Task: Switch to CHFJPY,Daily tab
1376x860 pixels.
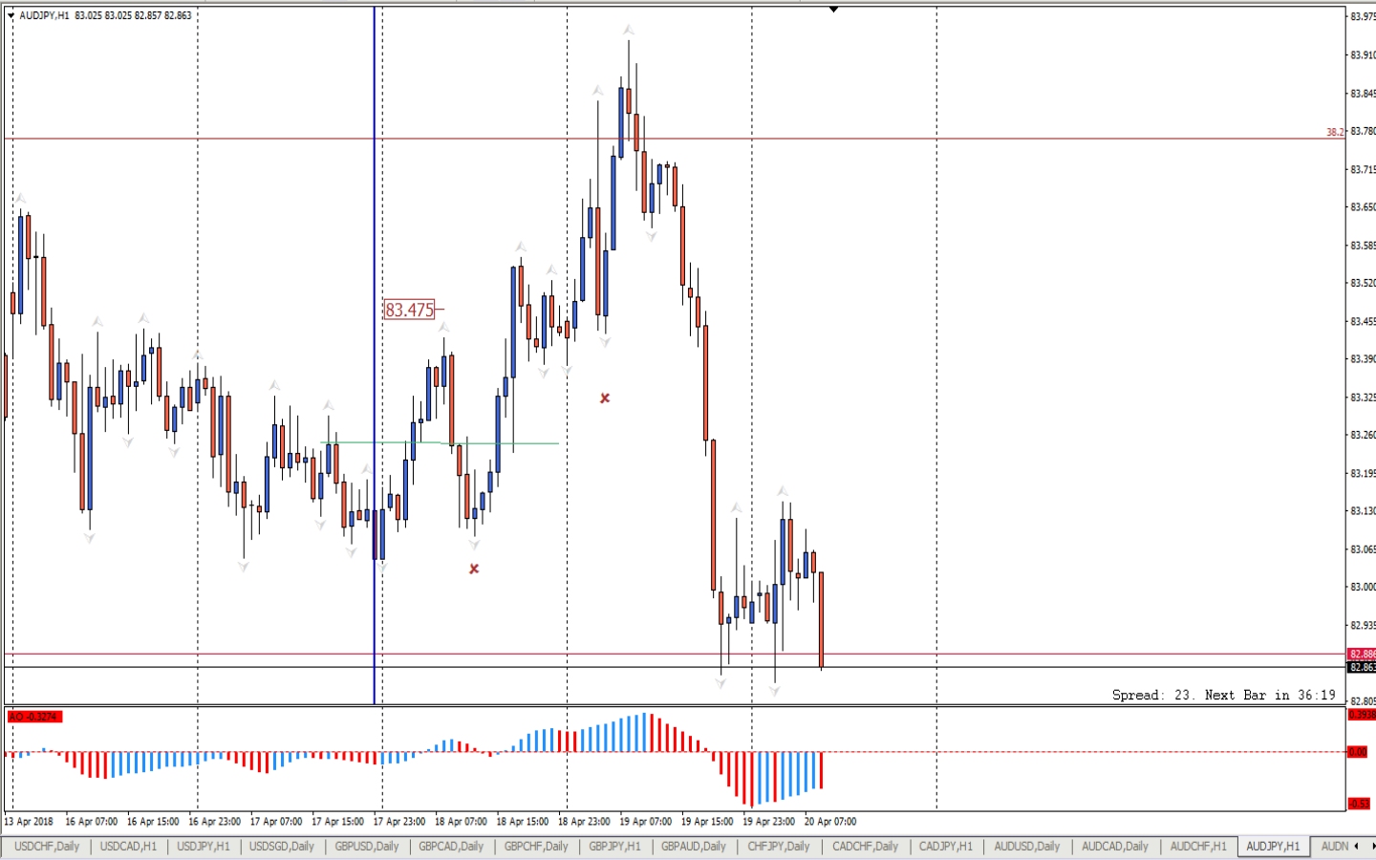Action: [x=778, y=847]
